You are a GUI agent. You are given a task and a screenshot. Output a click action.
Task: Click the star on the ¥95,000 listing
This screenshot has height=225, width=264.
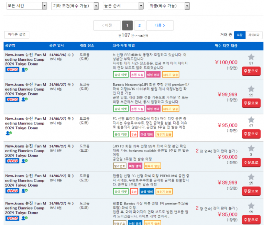pos(251,119)
